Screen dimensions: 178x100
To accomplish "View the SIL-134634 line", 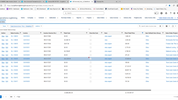I will click(x=3, y=36).
